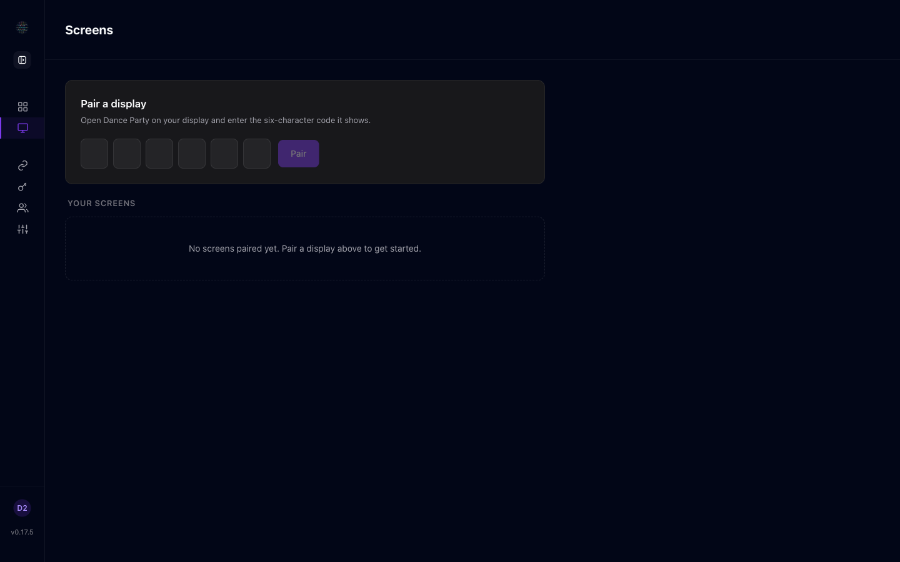Click the Open Dance Party instructions text

[226, 120]
